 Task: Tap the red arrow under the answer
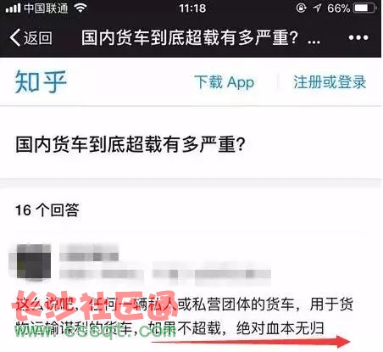250,342
